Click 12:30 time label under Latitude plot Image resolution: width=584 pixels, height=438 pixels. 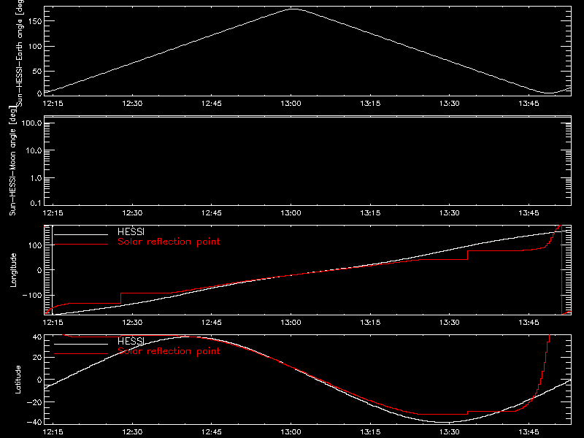132,431
